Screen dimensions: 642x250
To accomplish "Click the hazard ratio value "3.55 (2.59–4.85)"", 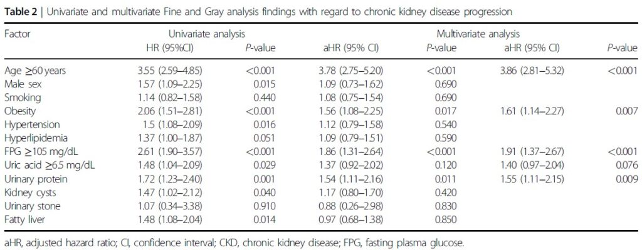I will coord(174,71).
